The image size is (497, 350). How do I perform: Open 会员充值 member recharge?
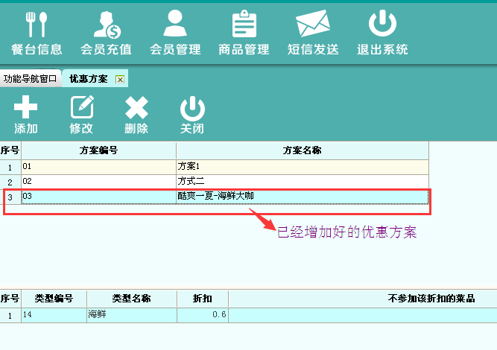point(106,34)
